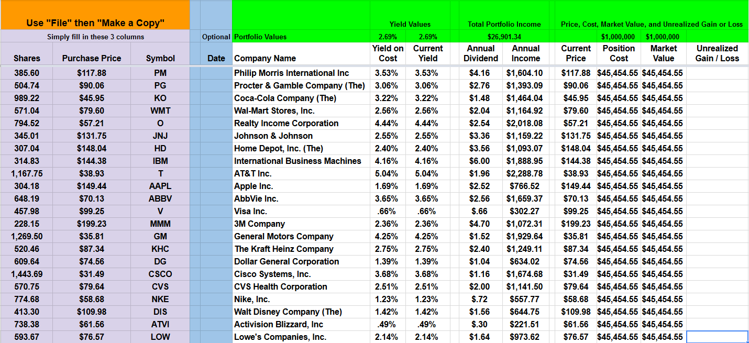
Task: Select Realty Income's yield on cost 4.44%
Action: pyautogui.click(x=388, y=123)
